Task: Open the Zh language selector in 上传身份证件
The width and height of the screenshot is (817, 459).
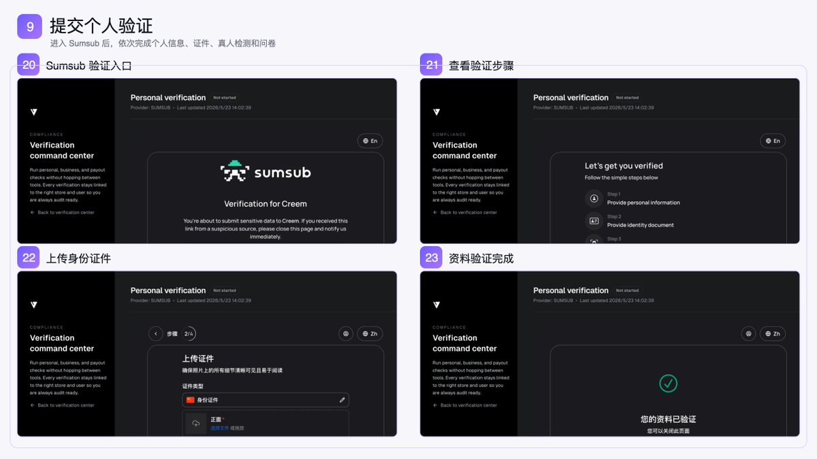Action: pyautogui.click(x=370, y=334)
